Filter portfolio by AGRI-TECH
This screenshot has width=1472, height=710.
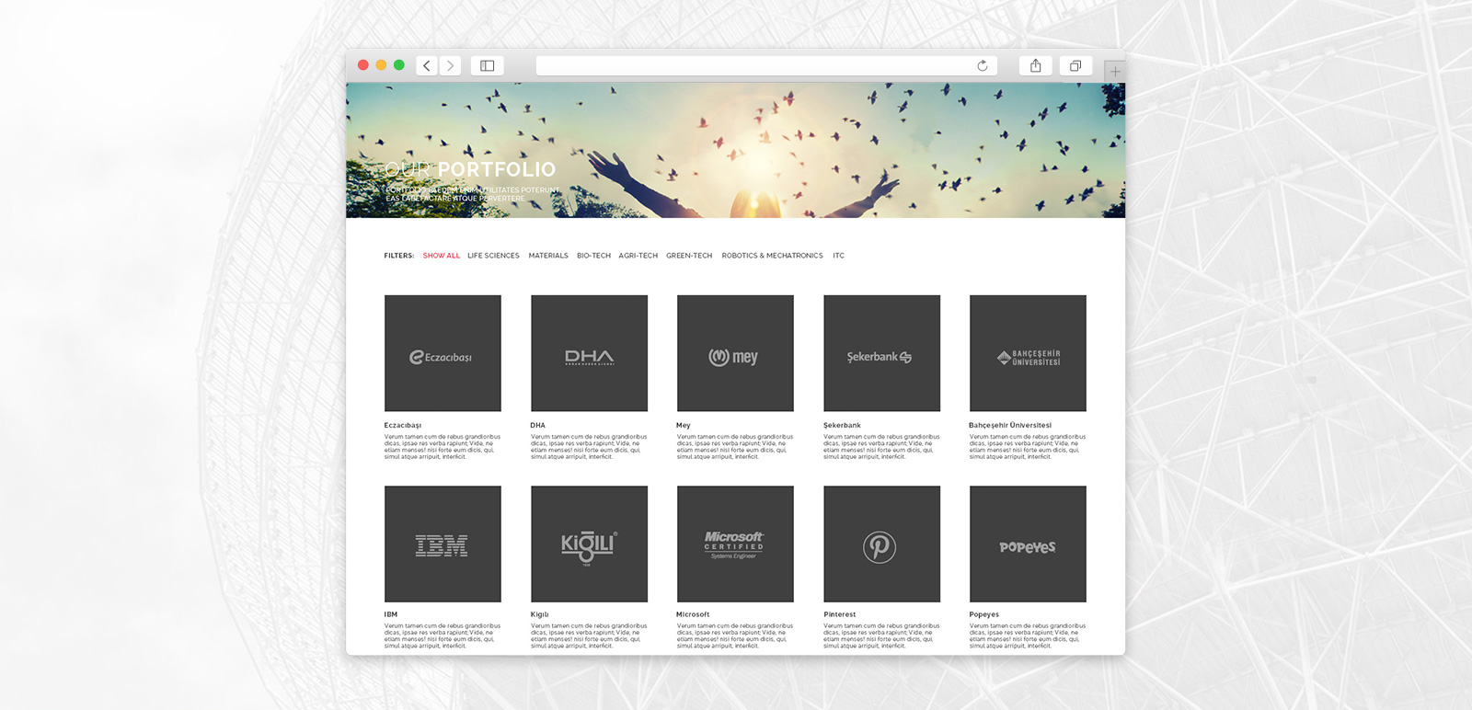tap(638, 256)
